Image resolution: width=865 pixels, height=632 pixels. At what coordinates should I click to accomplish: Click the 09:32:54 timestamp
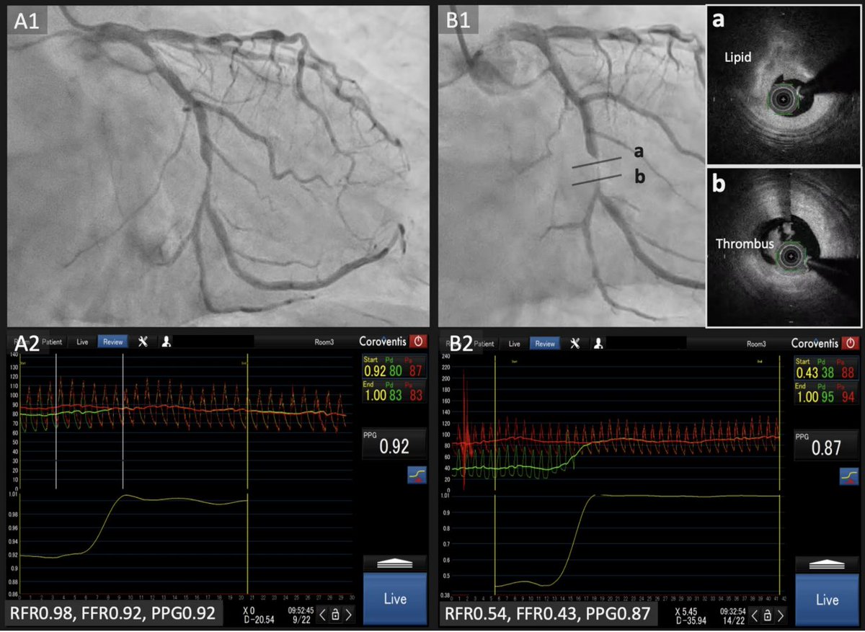[x=733, y=610]
